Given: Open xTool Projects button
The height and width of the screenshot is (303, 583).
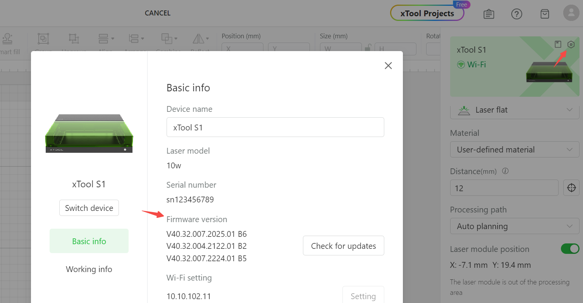Looking at the screenshot, I should [x=427, y=13].
